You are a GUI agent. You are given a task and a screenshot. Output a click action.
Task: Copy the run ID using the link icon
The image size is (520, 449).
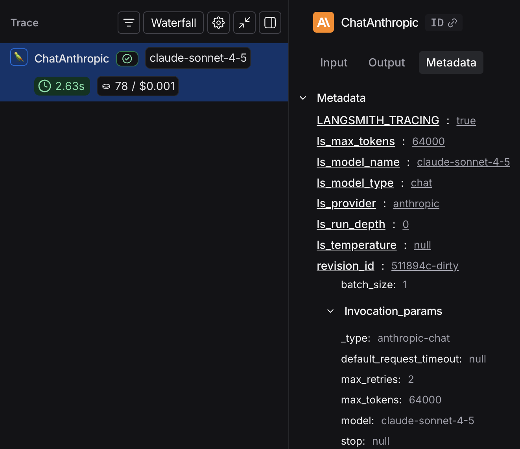[x=453, y=22]
